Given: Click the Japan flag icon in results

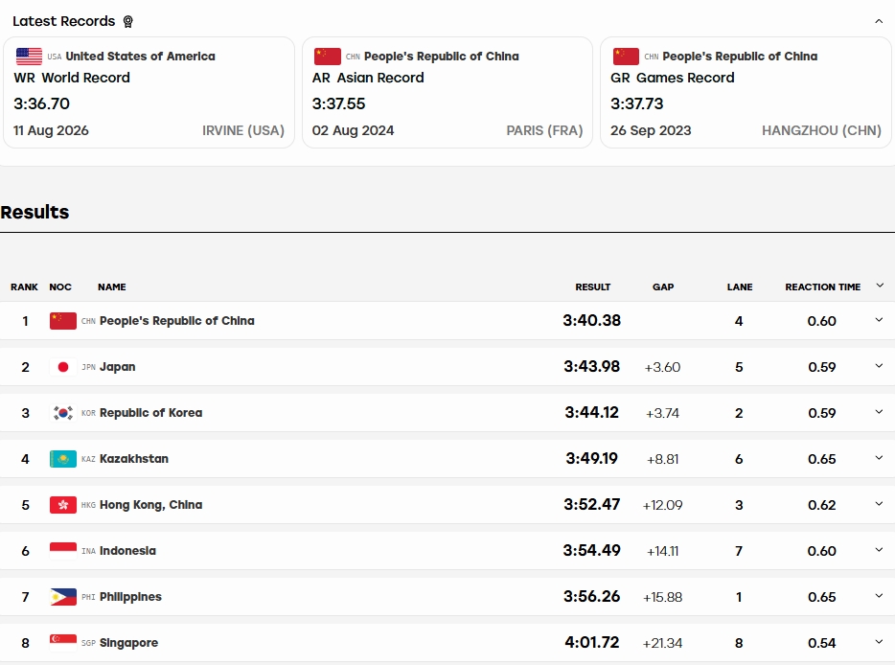Looking at the screenshot, I should (x=63, y=367).
